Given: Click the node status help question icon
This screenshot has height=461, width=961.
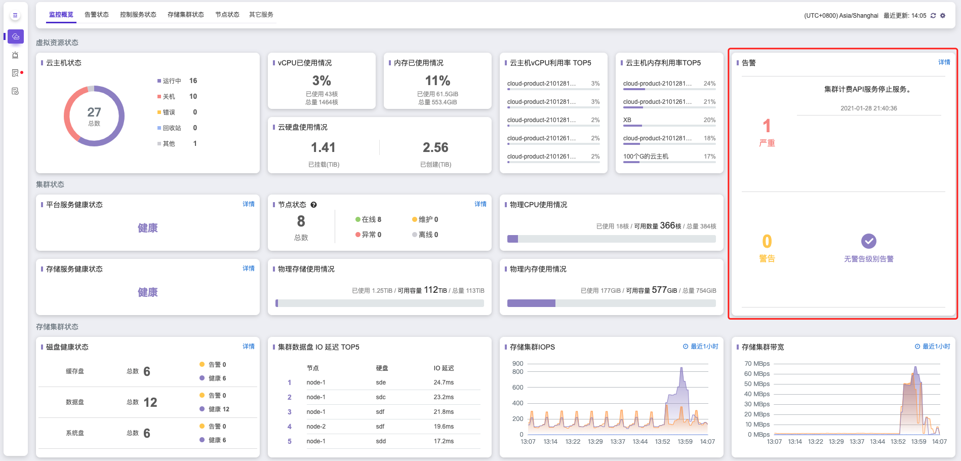Looking at the screenshot, I should point(314,205).
